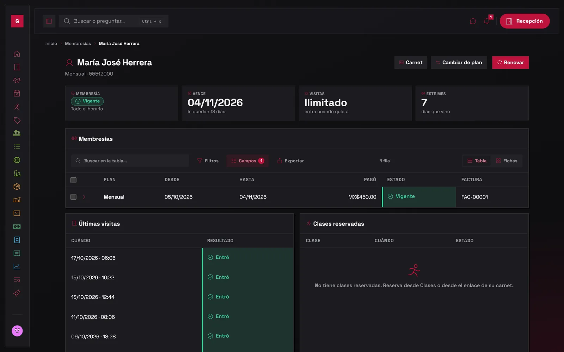564x352 pixels.
Task: Open the sparkle AI icon in sidebar
Action: [17, 293]
